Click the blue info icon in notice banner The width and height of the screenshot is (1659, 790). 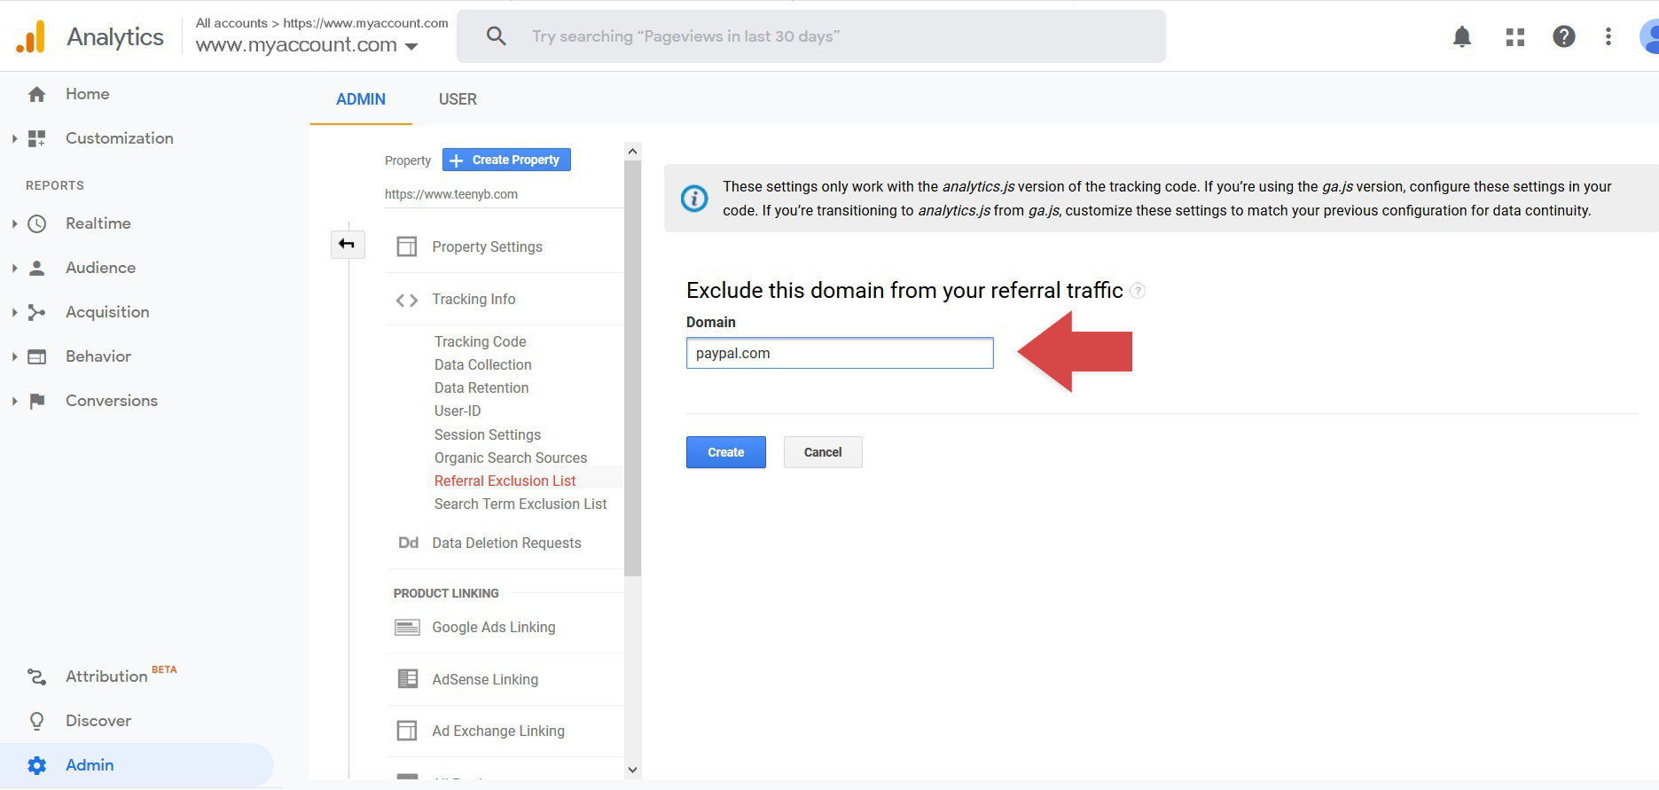click(694, 199)
